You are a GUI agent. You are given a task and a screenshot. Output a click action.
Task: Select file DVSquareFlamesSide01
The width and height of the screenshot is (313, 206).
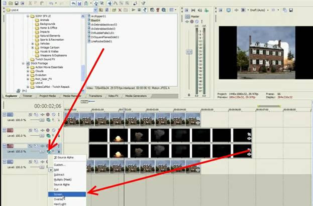point(105,37)
